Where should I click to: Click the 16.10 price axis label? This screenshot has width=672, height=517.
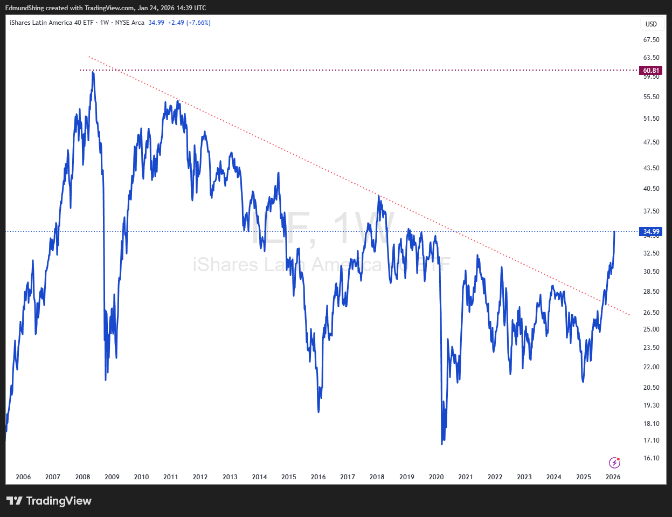click(x=651, y=458)
